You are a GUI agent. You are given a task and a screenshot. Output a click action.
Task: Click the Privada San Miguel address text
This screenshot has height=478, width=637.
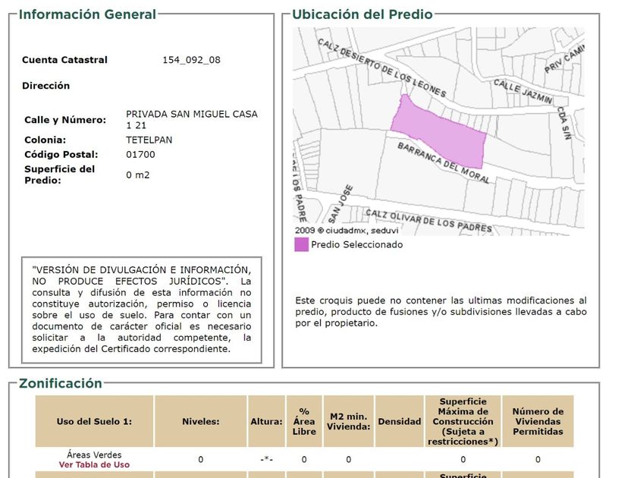[x=192, y=120]
